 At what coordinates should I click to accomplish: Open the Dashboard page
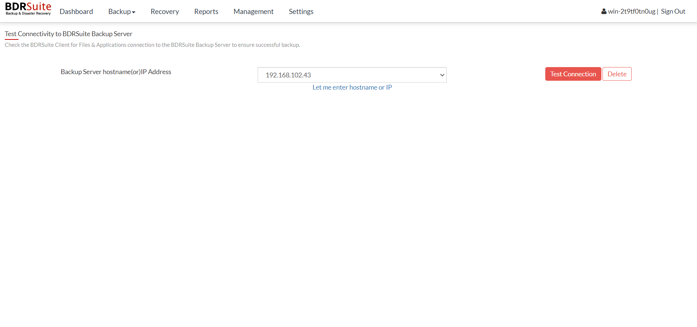(76, 11)
